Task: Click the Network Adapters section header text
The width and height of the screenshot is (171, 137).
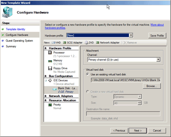Action: click(61, 96)
